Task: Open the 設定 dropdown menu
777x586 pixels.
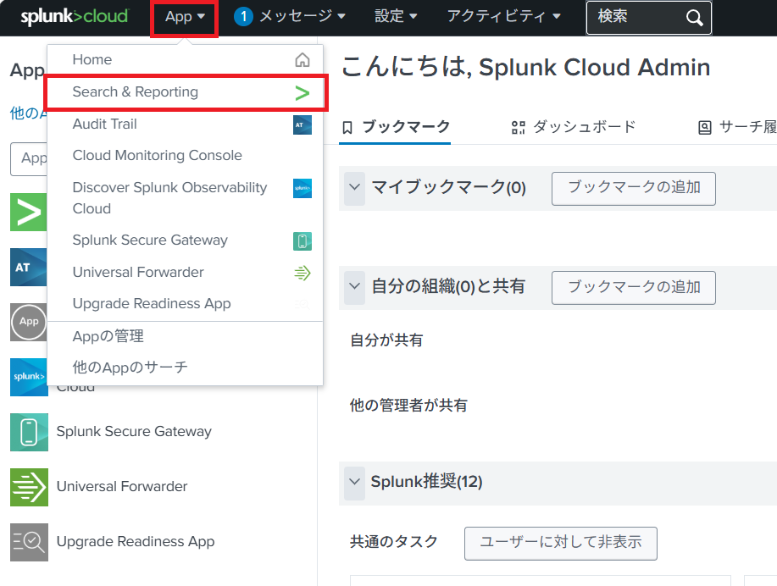Action: point(396,17)
